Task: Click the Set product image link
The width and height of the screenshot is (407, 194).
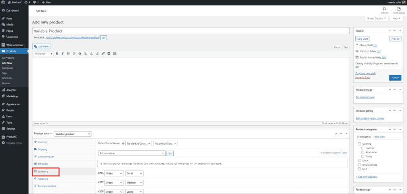Action: pos(365,97)
